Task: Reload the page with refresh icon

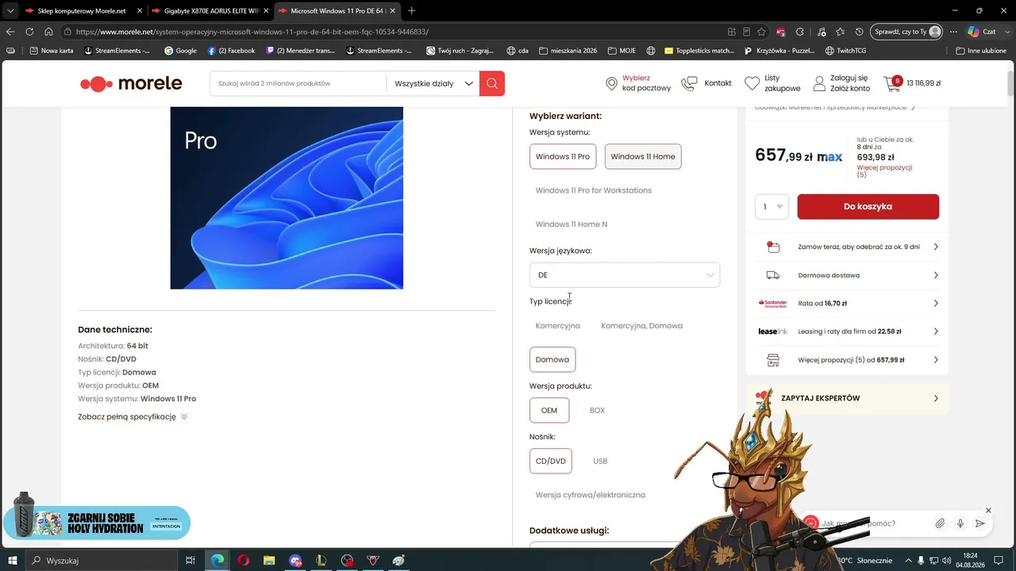Action: click(x=29, y=32)
